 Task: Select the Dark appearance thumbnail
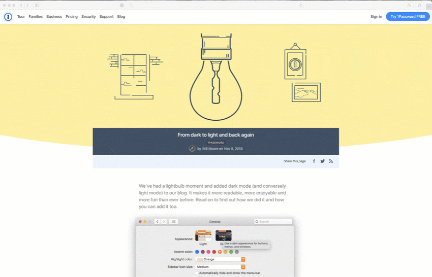[x=224, y=236]
